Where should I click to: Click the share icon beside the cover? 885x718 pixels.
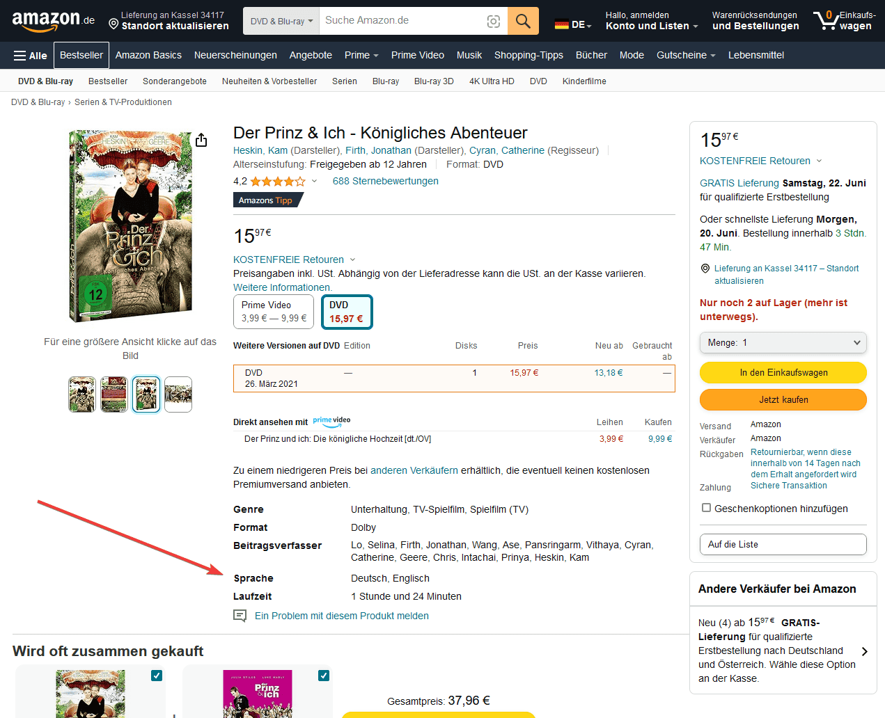coord(201,140)
